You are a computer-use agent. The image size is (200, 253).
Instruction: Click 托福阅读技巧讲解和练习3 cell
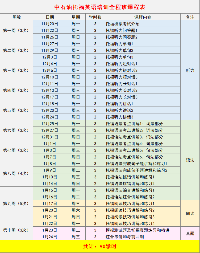coord(143,217)
